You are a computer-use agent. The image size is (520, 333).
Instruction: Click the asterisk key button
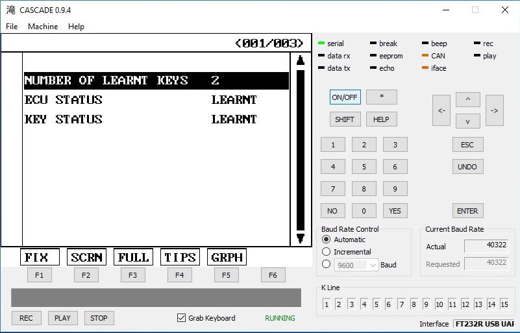(381, 97)
